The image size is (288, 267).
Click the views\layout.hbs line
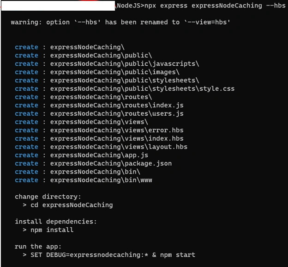(x=101, y=147)
